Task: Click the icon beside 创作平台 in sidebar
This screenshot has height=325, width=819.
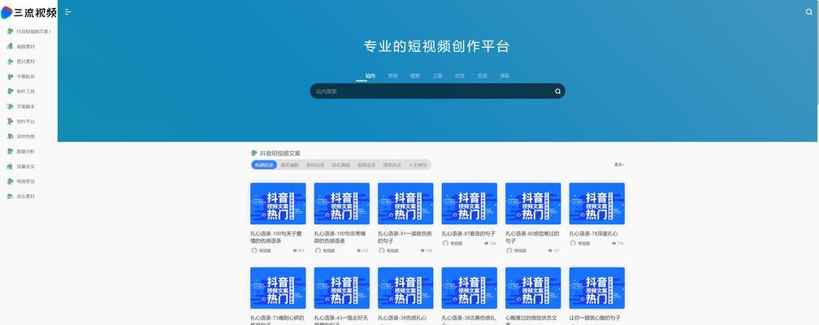Action: [x=10, y=121]
